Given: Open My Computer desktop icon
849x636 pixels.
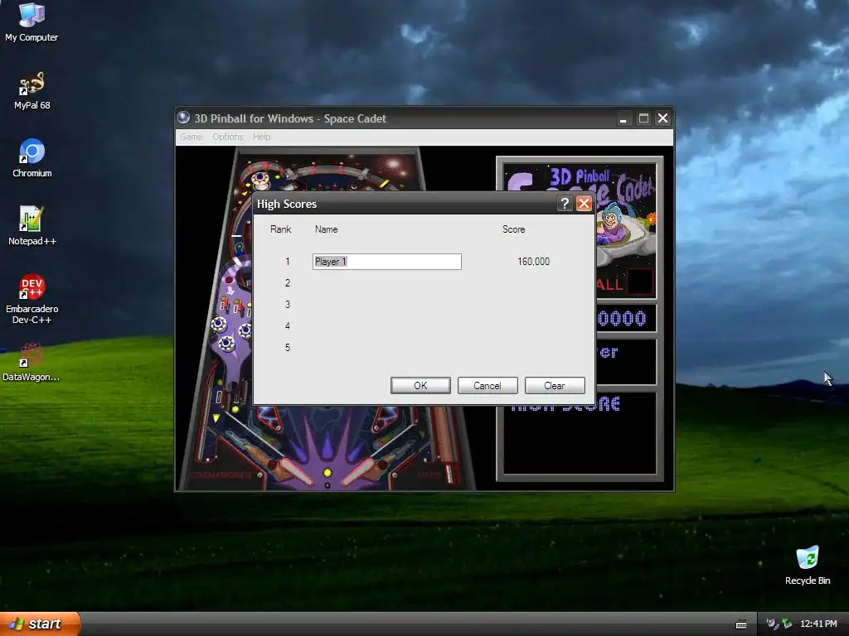Looking at the screenshot, I should click(32, 22).
